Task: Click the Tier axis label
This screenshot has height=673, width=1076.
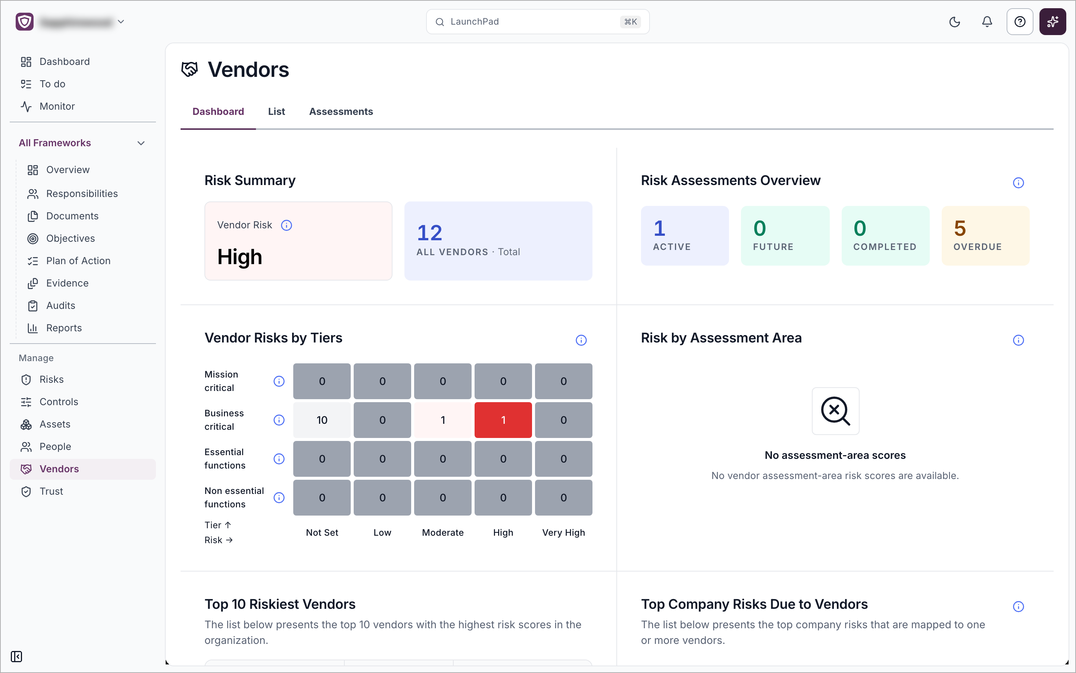Action: click(x=218, y=525)
